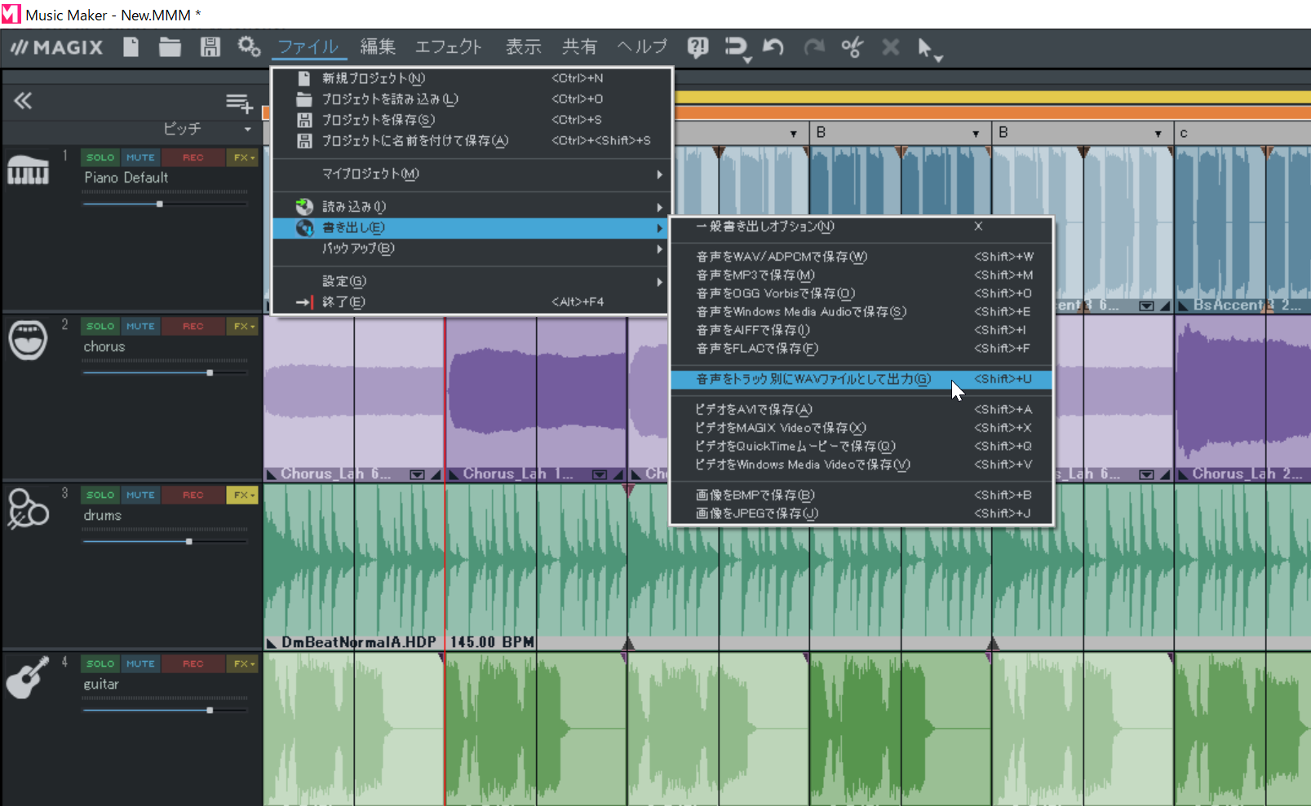Click the chorus vocal mouth icon
The width and height of the screenshot is (1311, 806).
pyautogui.click(x=28, y=340)
